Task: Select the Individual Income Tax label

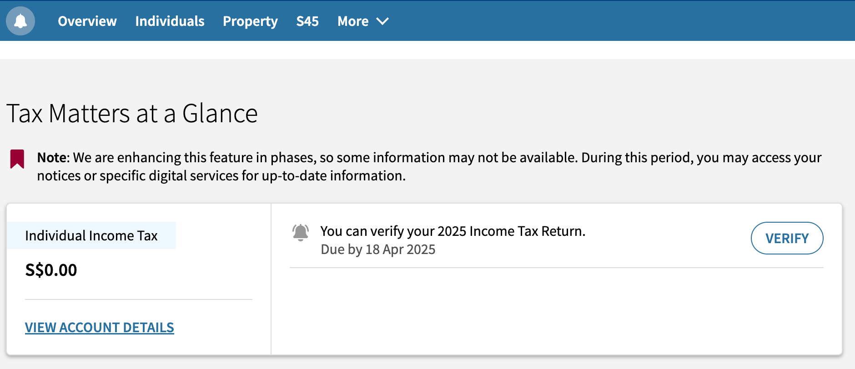Action: (91, 235)
